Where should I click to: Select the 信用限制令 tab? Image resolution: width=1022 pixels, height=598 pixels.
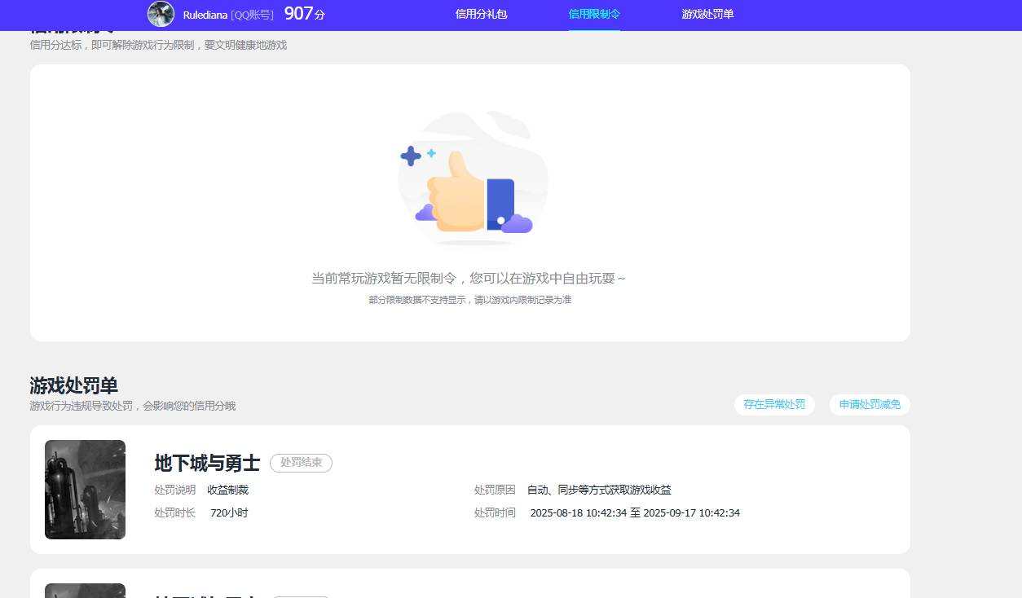pyautogui.click(x=594, y=14)
